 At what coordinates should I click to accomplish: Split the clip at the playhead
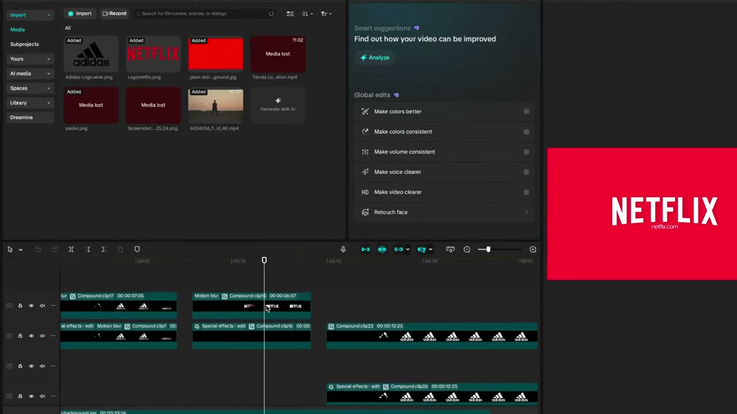tap(71, 250)
